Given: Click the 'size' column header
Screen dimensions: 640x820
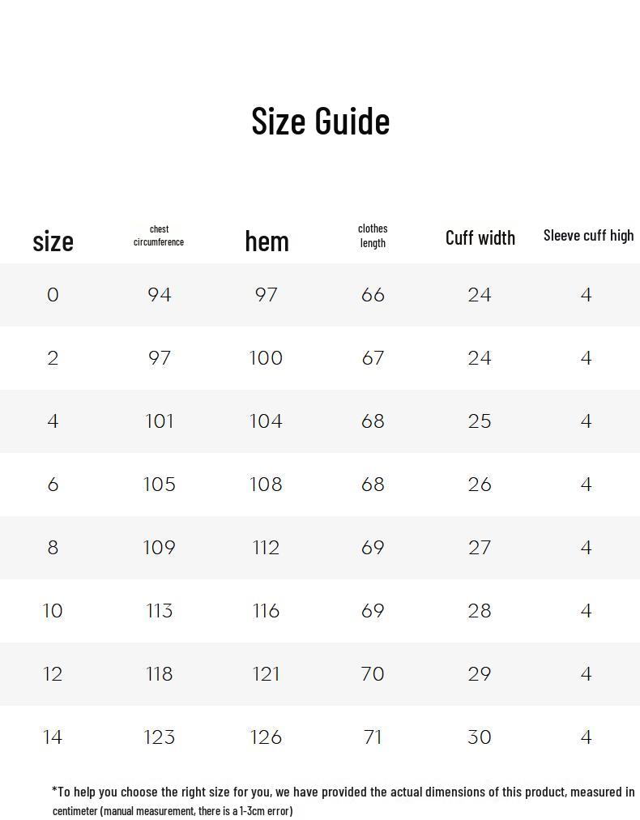Looking at the screenshot, I should point(53,241).
